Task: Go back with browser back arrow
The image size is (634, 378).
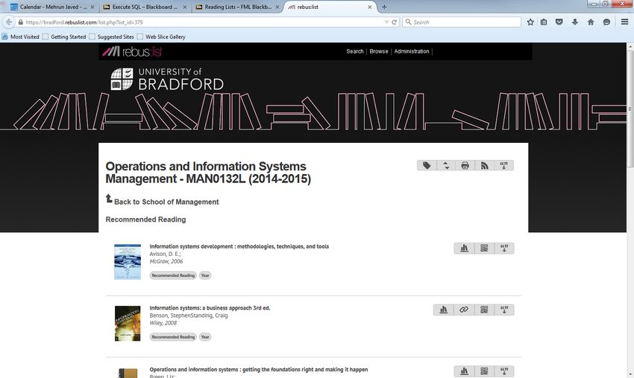Action: click(x=9, y=22)
